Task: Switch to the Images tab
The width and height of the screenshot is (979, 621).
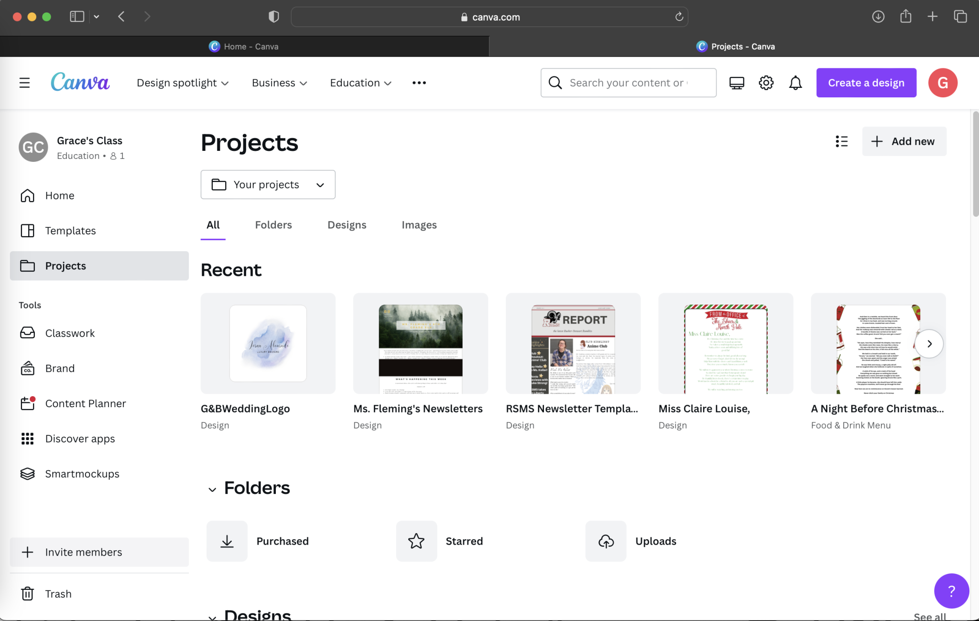Action: [x=419, y=225]
